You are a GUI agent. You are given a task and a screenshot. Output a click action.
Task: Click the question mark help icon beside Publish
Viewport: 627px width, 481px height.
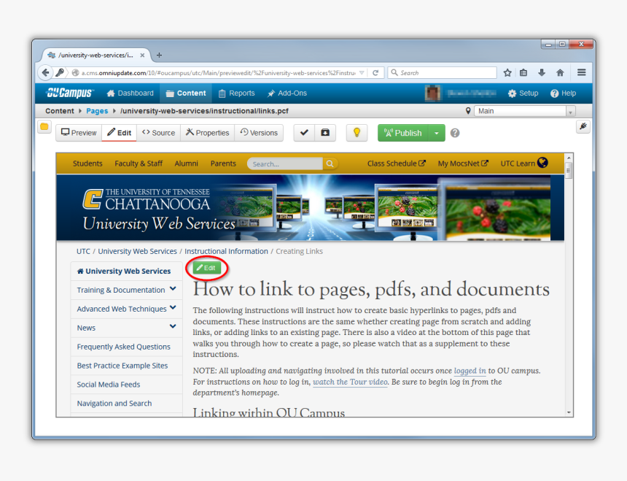click(x=455, y=133)
